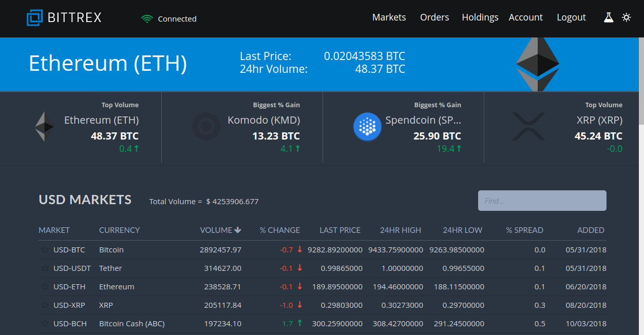Favorite the USD-USDT market star
644x335 pixels.
(x=45, y=268)
